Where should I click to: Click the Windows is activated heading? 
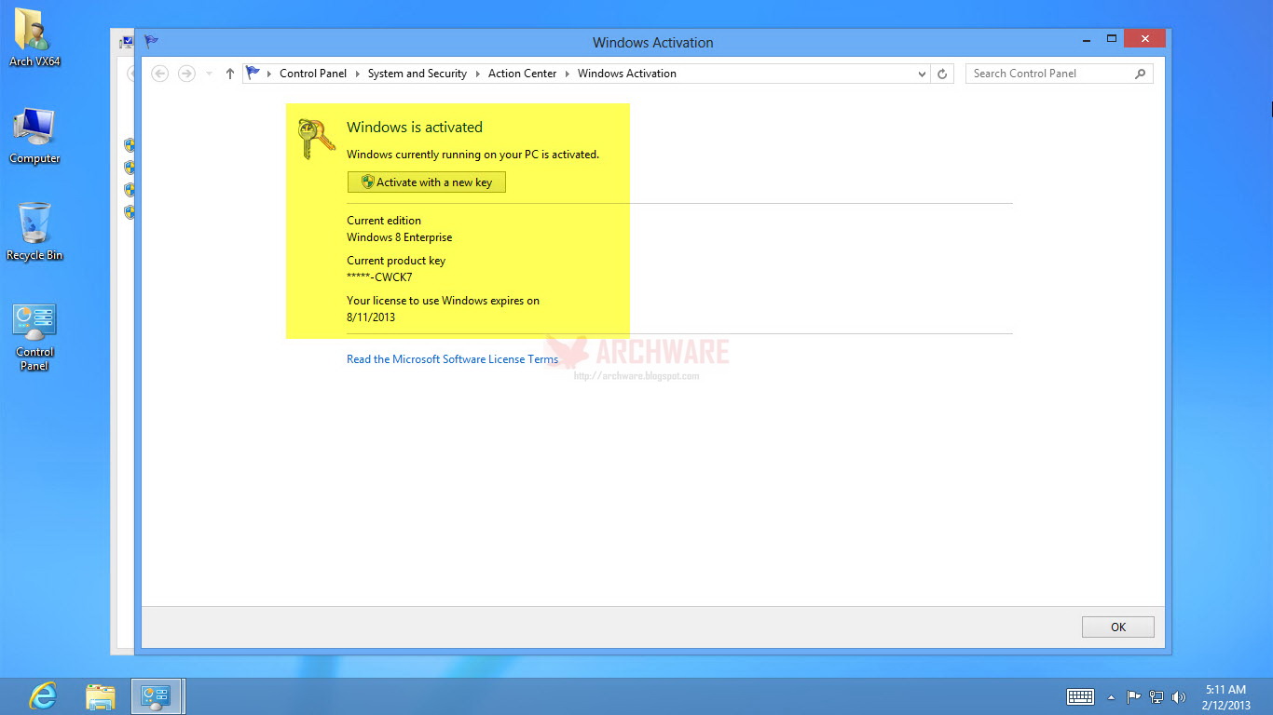click(x=415, y=128)
